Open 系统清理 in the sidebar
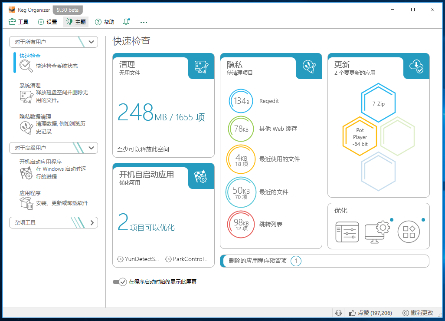Image resolution: width=445 pixels, height=321 pixels. click(30, 86)
